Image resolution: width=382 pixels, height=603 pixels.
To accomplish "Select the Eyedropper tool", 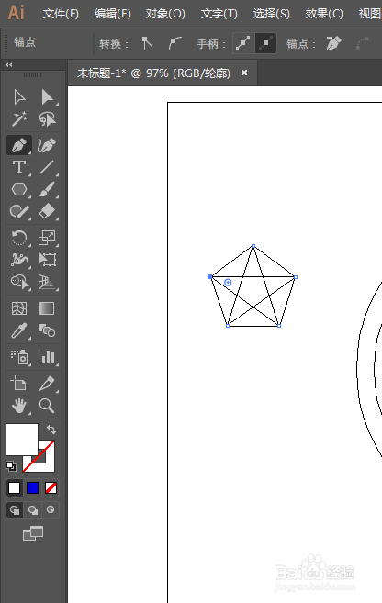I will pos(19,330).
